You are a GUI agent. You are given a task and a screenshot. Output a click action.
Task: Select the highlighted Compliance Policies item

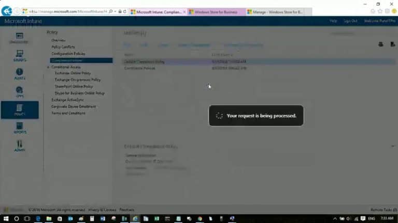tap(81, 60)
